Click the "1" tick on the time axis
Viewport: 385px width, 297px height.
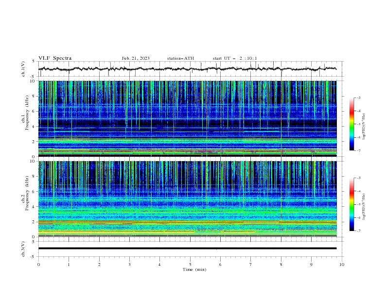(69, 264)
